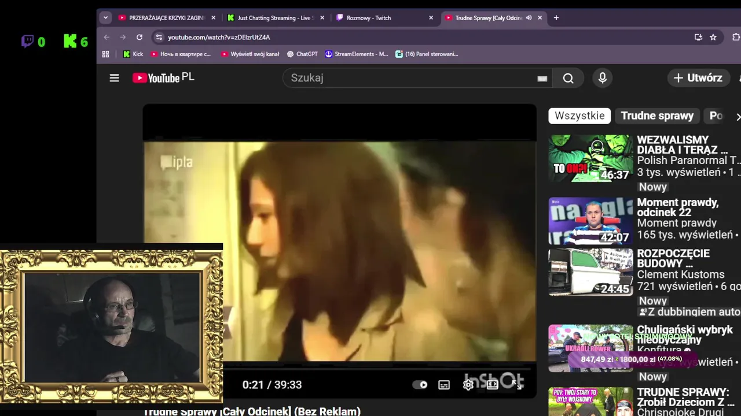Open the YouTube hamburger guide menu
Viewport: 741px width, 416px height.
(114, 78)
